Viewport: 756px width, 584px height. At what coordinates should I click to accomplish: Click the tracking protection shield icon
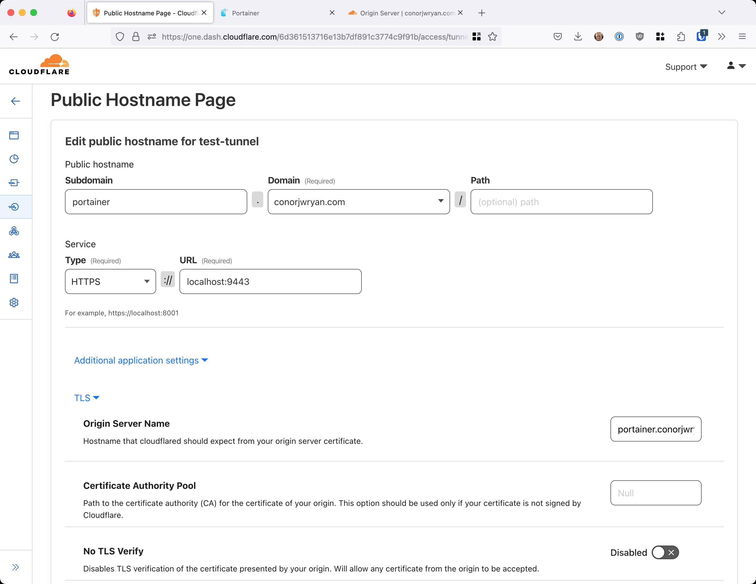pos(120,37)
